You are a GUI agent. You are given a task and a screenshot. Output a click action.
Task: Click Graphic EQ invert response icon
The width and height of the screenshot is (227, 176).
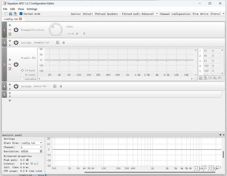tap(210, 78)
